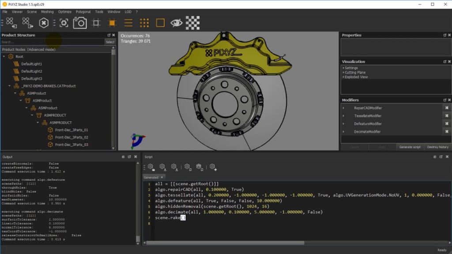The width and height of the screenshot is (452, 254).
Task: Expand the RepairCADModifier entry
Action: point(343,108)
